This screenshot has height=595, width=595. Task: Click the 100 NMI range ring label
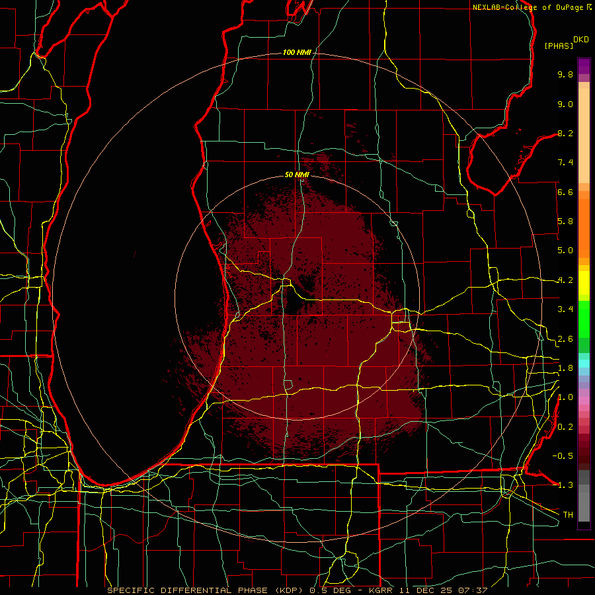[x=297, y=52]
